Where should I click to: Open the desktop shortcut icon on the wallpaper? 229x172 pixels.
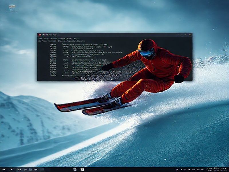(x=12, y=8)
